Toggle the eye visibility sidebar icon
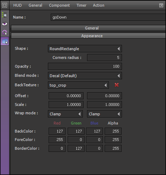Viewport: 166px width, 175px height. [5, 24]
